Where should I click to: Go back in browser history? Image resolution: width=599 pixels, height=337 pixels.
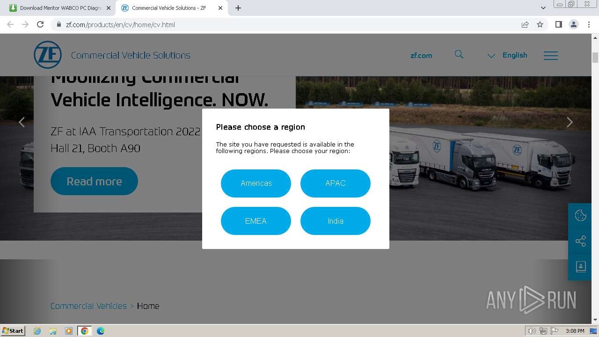[10, 24]
